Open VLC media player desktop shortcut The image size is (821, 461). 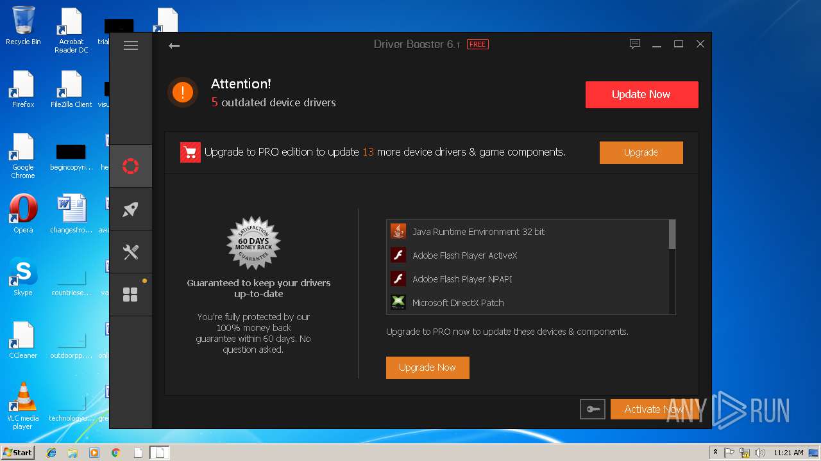(x=23, y=406)
